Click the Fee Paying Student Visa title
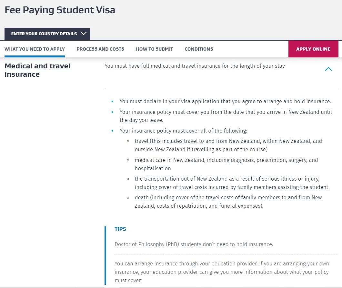The image size is (342, 288). tap(60, 10)
